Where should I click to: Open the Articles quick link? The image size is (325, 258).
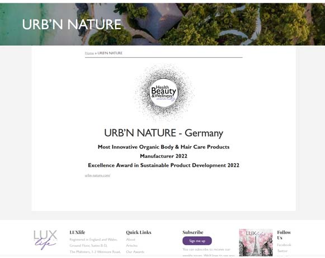tap(131, 246)
